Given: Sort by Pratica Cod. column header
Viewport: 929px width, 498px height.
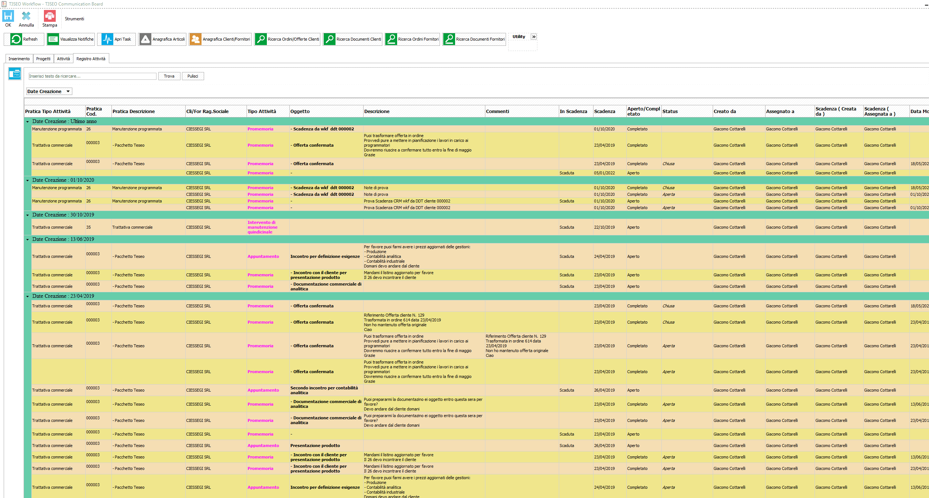Looking at the screenshot, I should (x=98, y=111).
